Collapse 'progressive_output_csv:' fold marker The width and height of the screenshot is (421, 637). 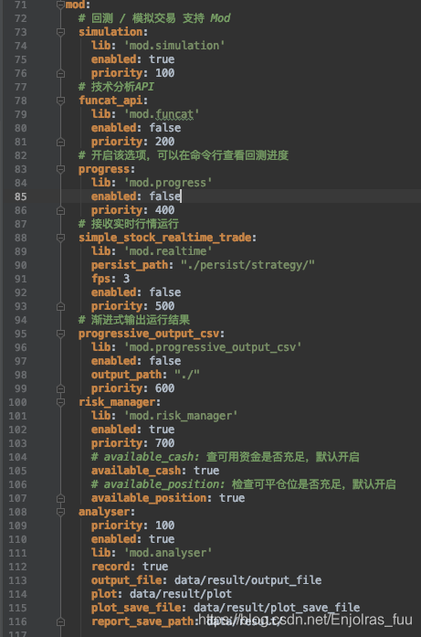pyautogui.click(x=60, y=334)
